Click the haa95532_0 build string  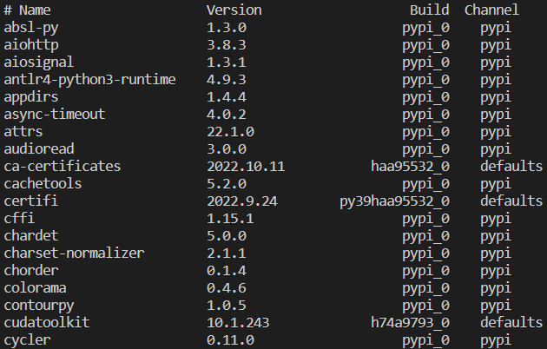click(x=410, y=166)
